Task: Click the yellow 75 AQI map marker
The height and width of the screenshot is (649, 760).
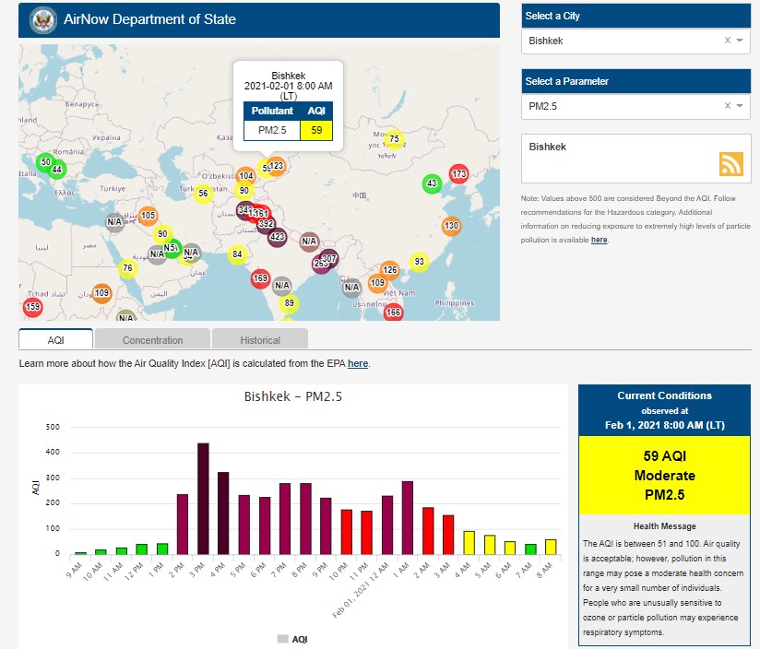Action: pos(394,139)
